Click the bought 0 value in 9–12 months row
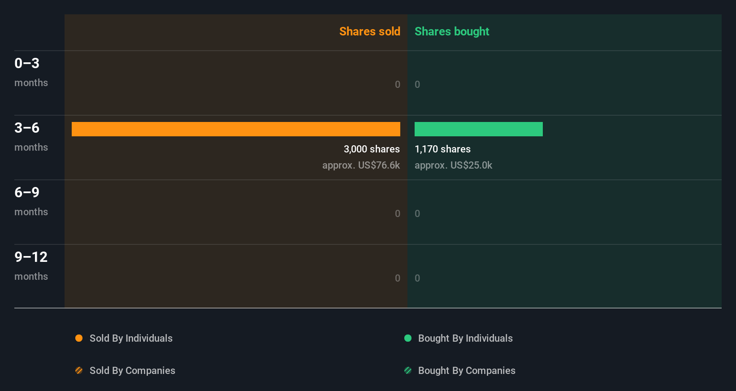This screenshot has width=736, height=391. 417,278
